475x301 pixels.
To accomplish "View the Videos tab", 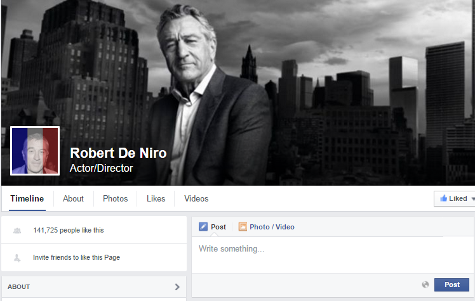I will (x=196, y=198).
